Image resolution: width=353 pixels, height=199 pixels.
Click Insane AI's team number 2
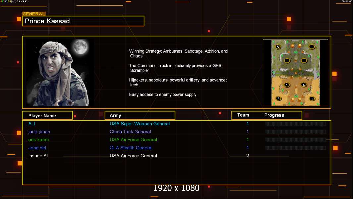(247, 156)
